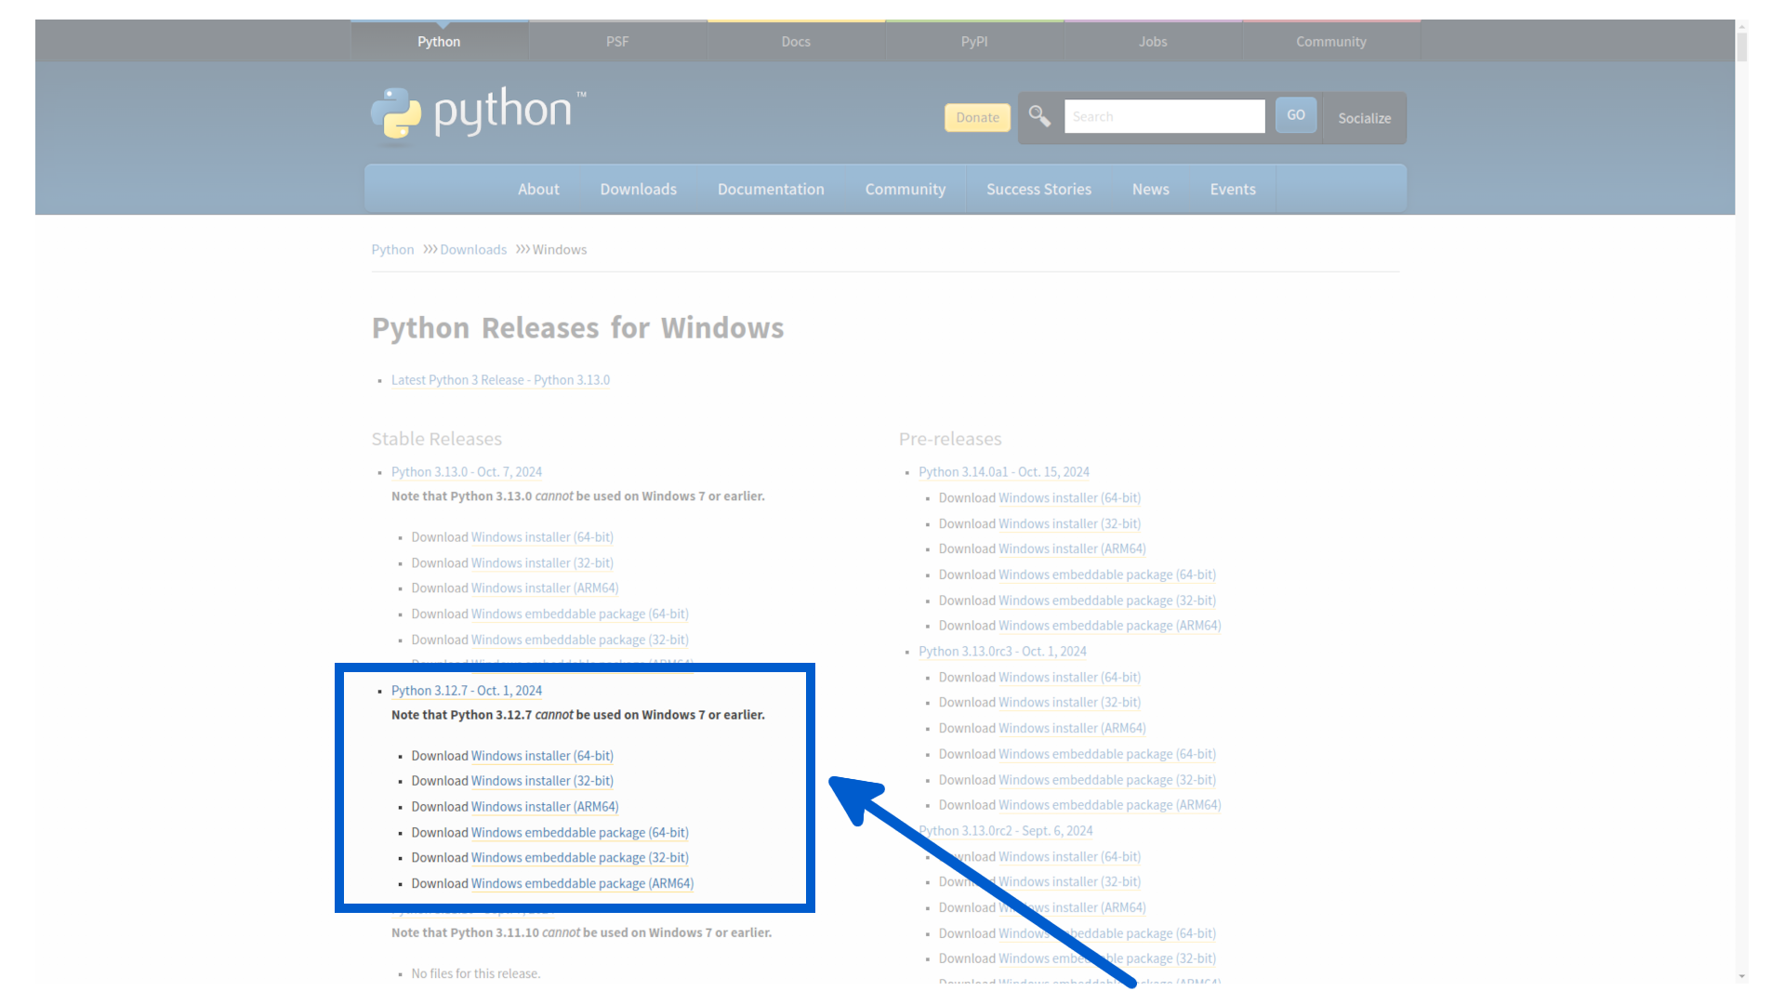Open the Python 3.14.0a1 pre-release page
The height and width of the screenshot is (1004, 1785).
(x=1004, y=471)
